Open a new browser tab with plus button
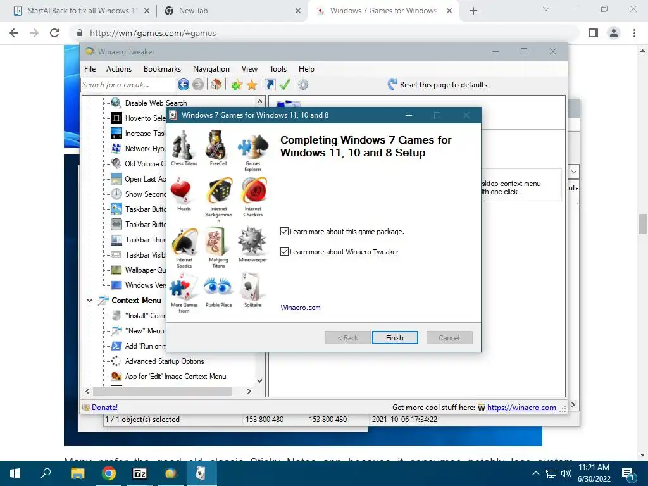Screen dimensions: 648x486 point(473,11)
